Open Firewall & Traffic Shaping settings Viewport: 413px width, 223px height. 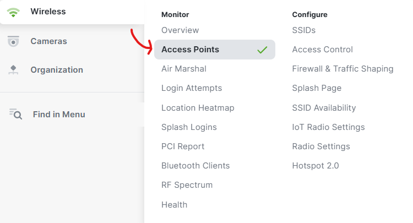343,69
